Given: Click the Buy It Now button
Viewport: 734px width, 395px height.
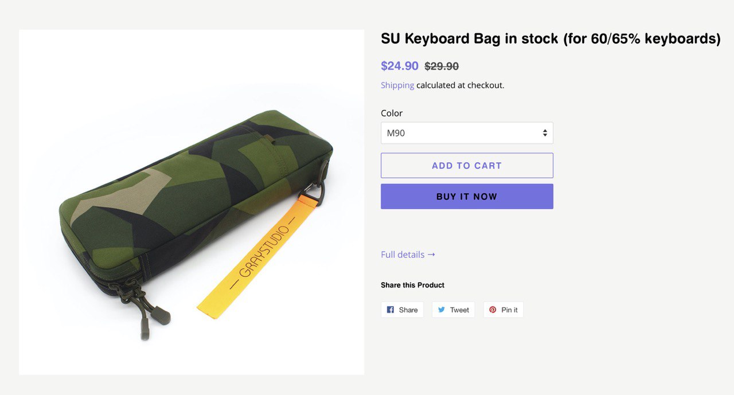Looking at the screenshot, I should point(467,197).
